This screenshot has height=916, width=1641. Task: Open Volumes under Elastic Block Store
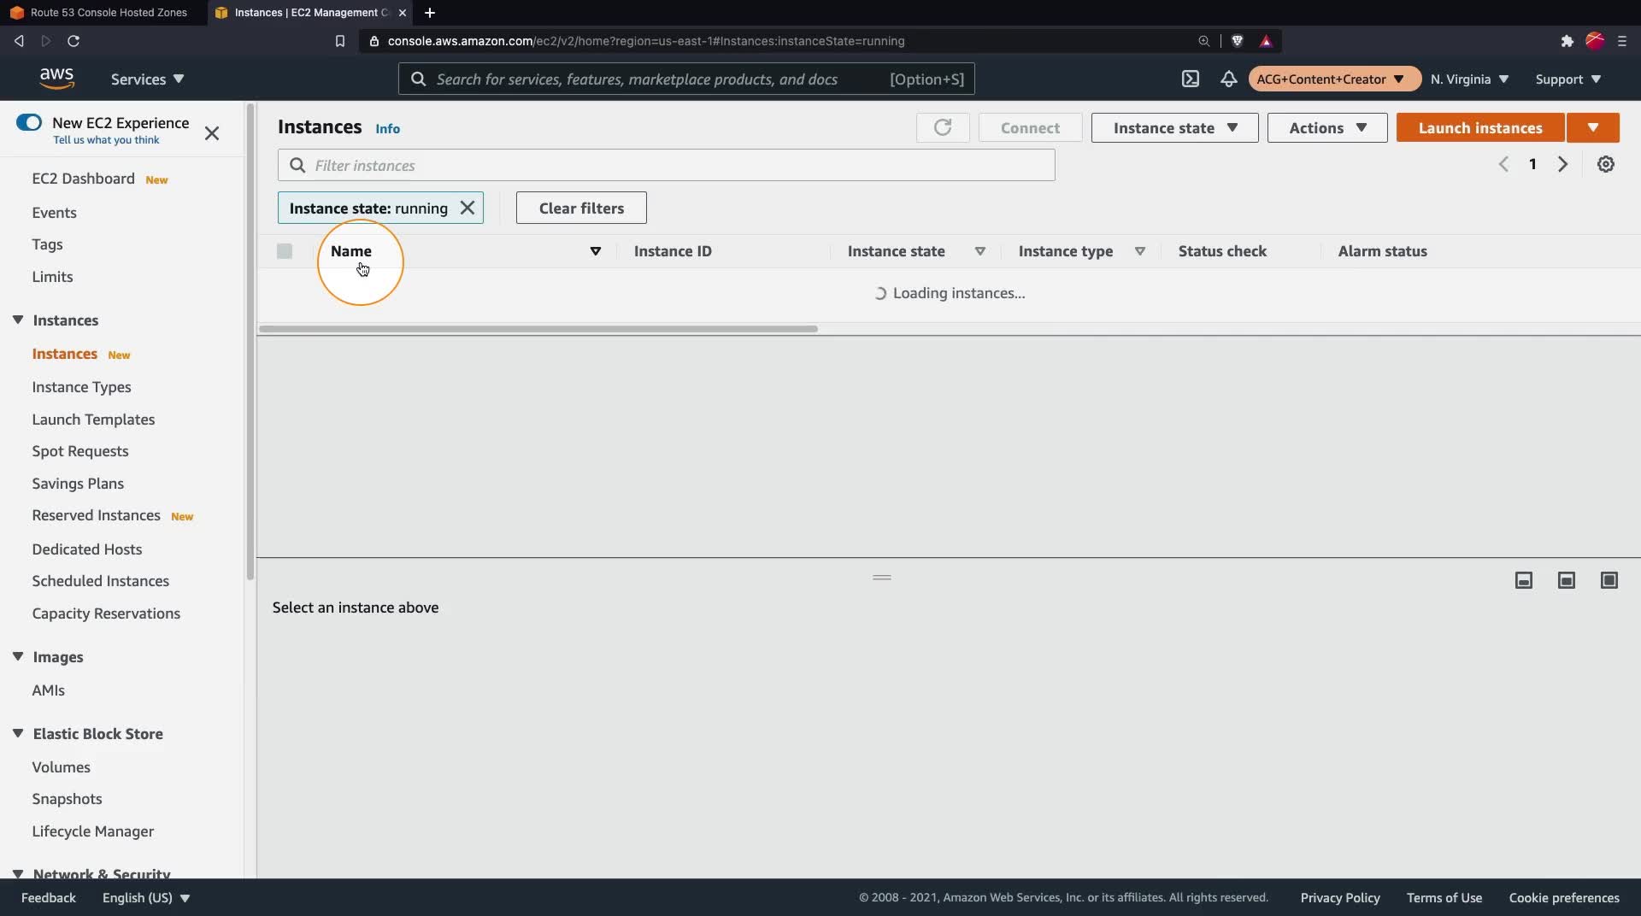click(x=61, y=767)
